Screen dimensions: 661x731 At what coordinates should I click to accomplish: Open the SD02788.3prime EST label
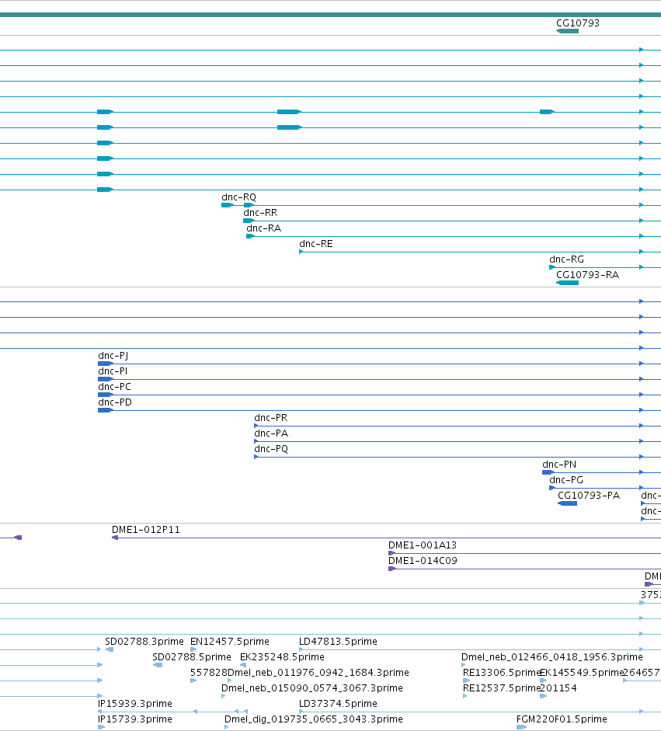144,642
